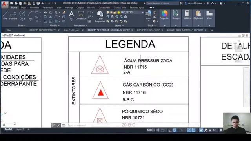Viewport: 251px width, 141px height.
Task: Expand the Draw panel dropdown
Action: (22, 25)
